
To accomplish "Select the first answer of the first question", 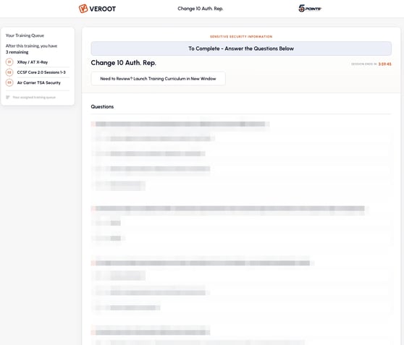I will click(x=153, y=139).
